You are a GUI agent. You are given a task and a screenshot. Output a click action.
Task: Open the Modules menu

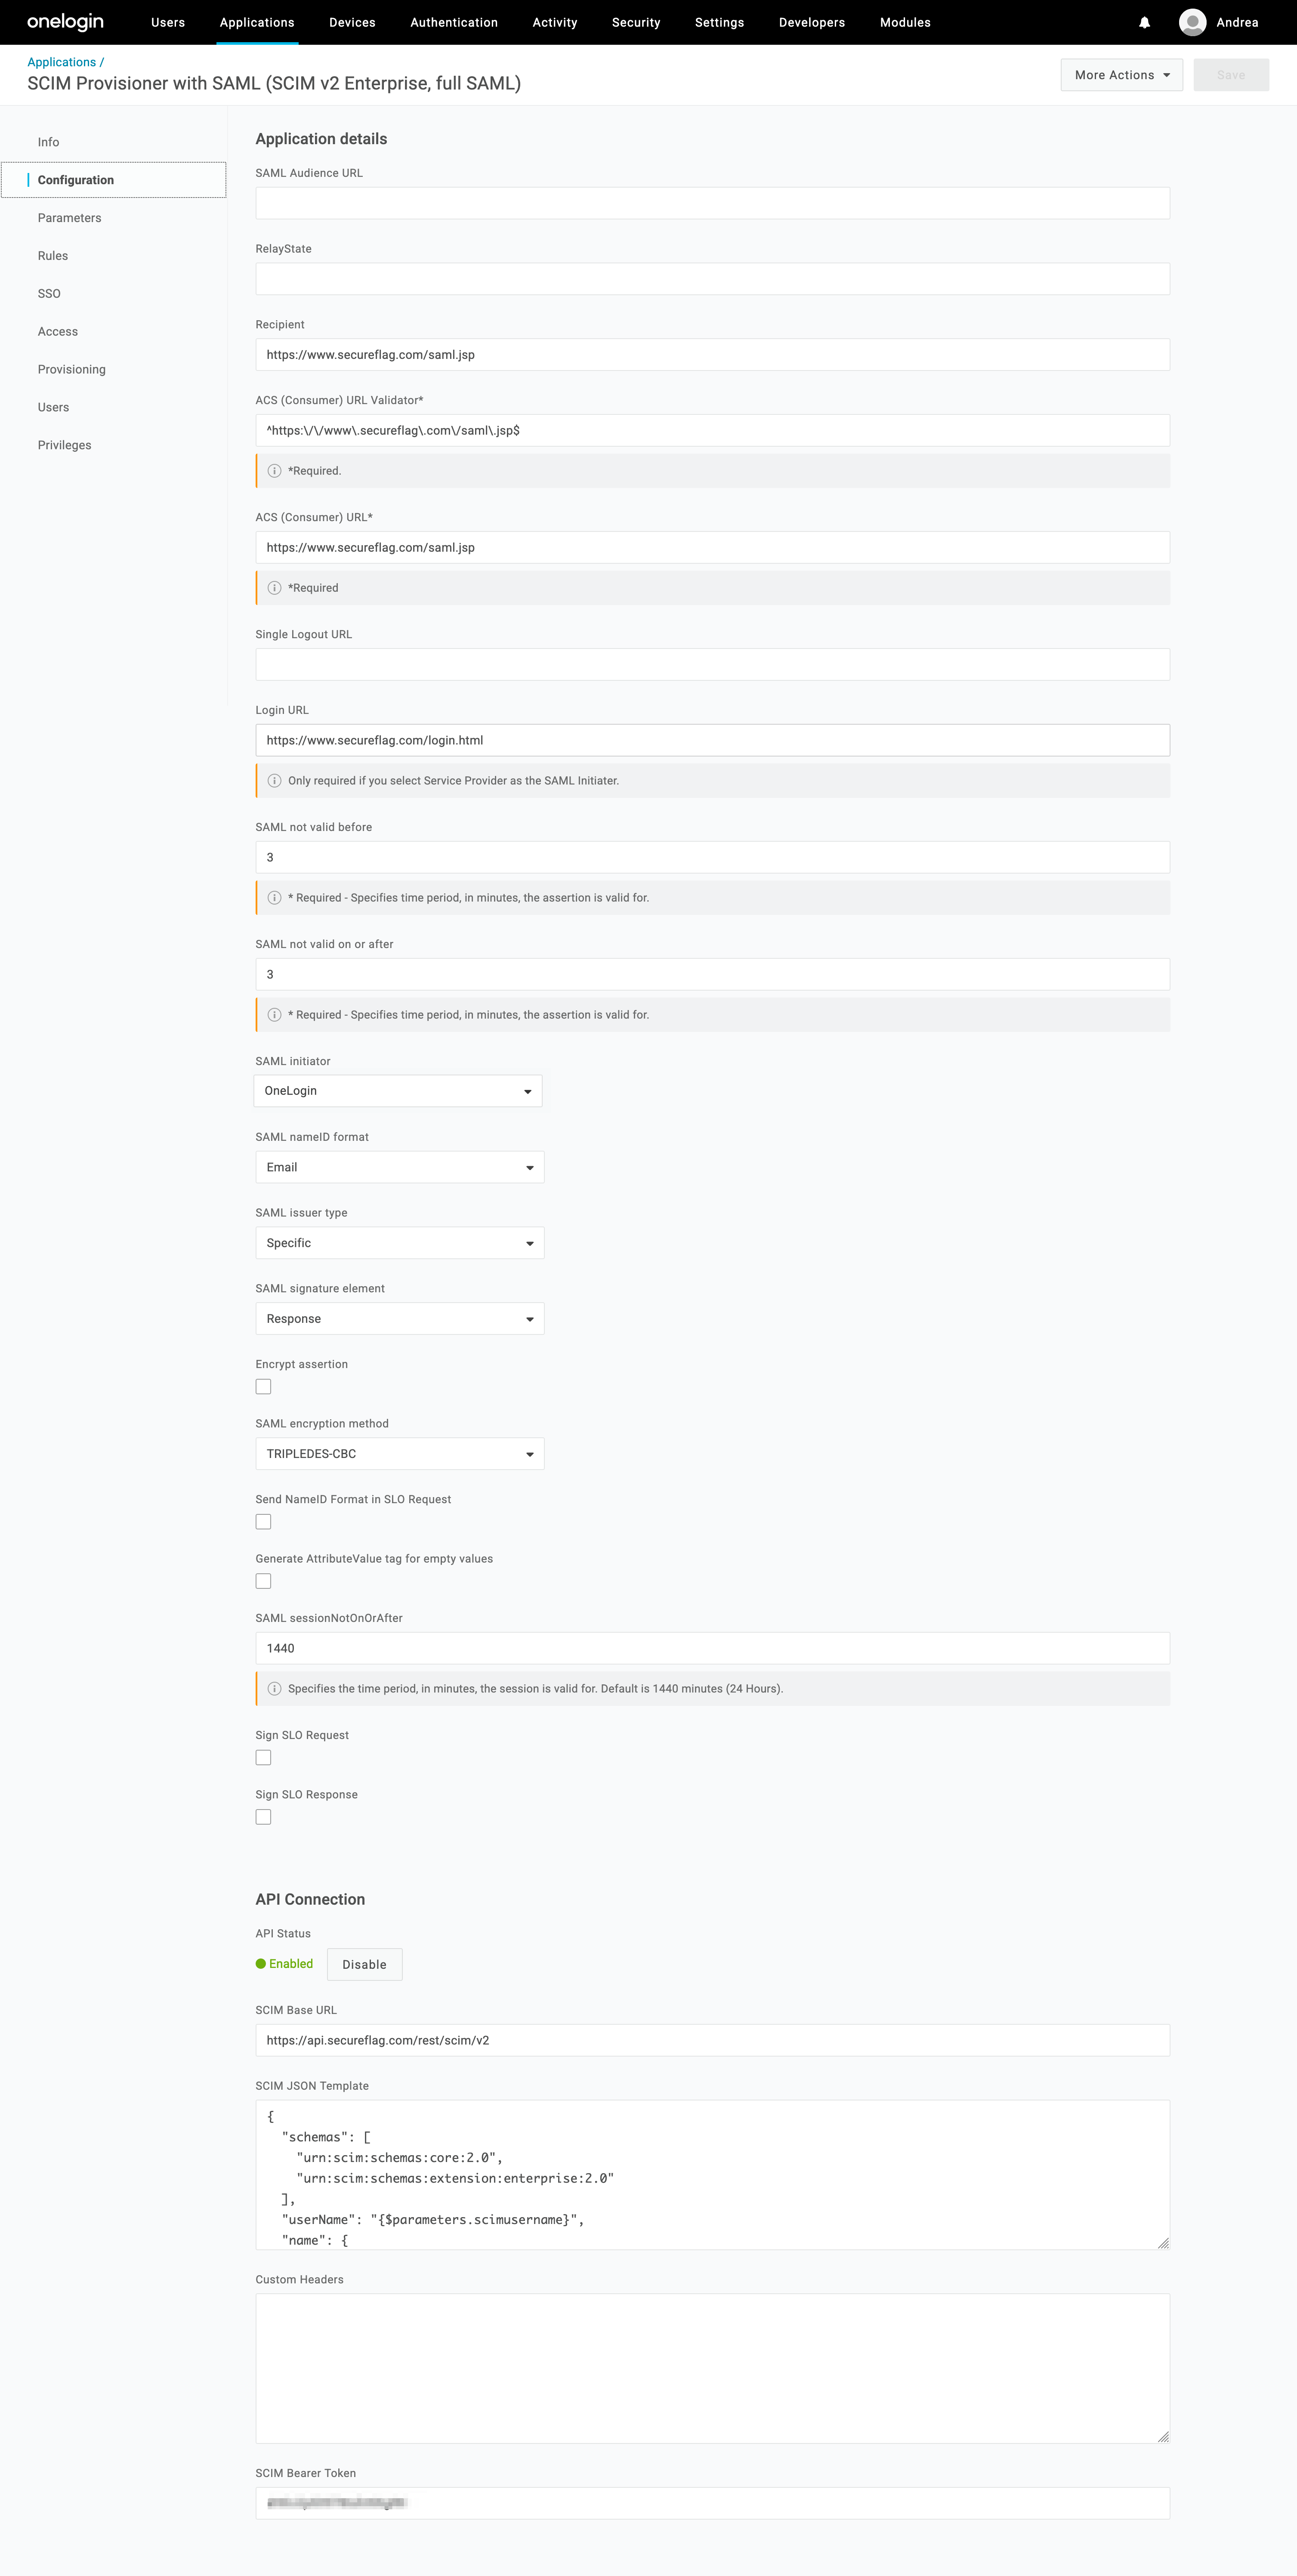[905, 22]
